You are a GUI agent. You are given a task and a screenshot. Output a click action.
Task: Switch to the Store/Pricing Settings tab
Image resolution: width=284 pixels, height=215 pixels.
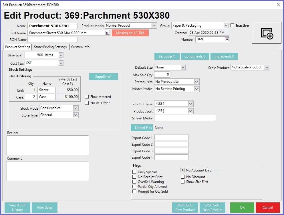[x=50, y=47]
